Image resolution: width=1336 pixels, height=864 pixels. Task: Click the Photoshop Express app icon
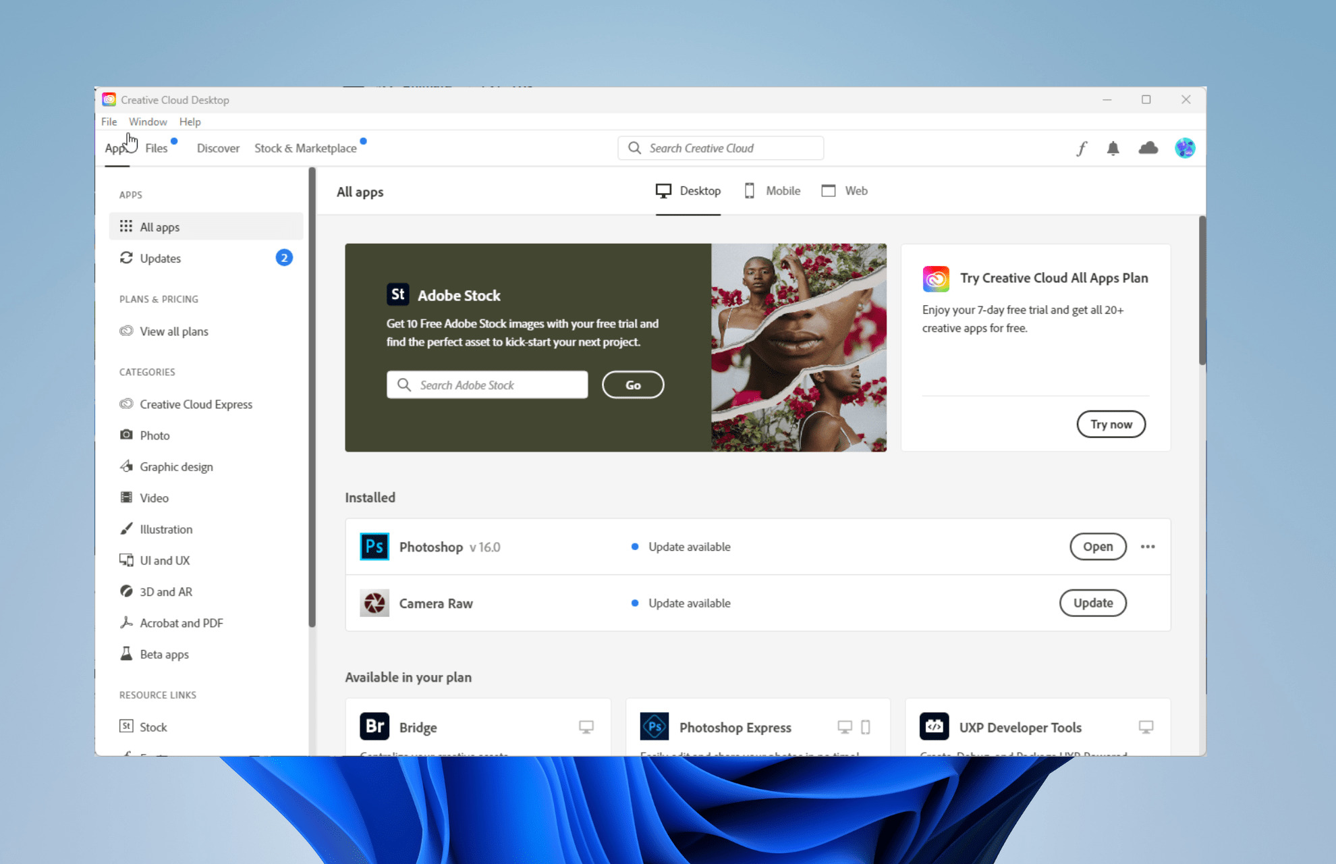point(655,726)
